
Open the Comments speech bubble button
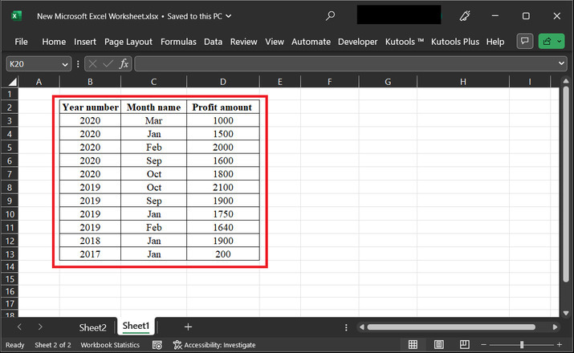click(524, 41)
